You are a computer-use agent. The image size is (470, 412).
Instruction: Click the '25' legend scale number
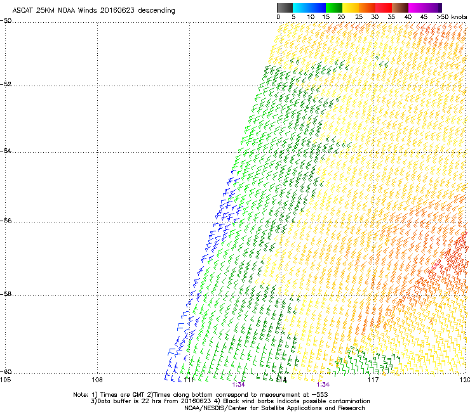[x=359, y=17]
